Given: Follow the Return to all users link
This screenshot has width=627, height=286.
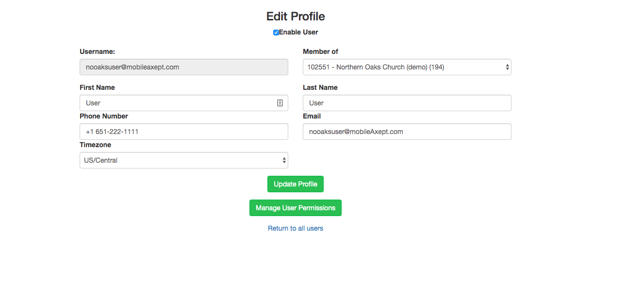Looking at the screenshot, I should click(x=296, y=228).
